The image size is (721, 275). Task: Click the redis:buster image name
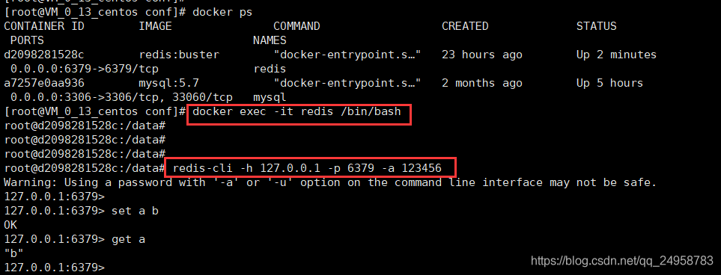pyautogui.click(x=179, y=55)
